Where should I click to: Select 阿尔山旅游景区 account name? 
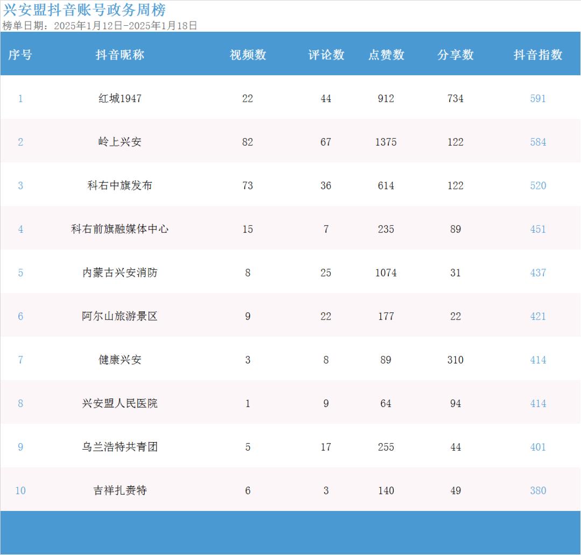119,316
